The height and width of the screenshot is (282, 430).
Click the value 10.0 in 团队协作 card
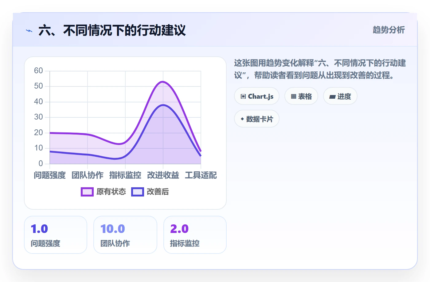(x=113, y=229)
